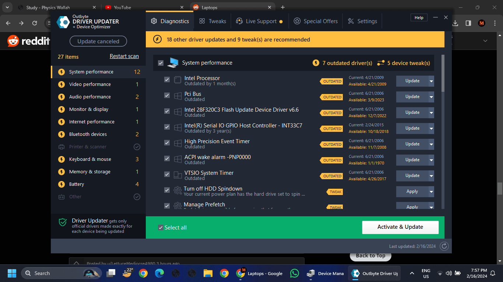Screen dimensions: 503x282
Task: Apply the Turn off HDD Spindown tweak
Action: click(412, 192)
